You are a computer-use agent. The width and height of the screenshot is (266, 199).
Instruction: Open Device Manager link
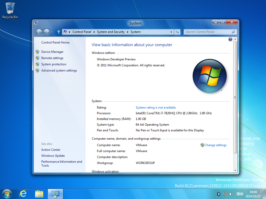(52, 52)
